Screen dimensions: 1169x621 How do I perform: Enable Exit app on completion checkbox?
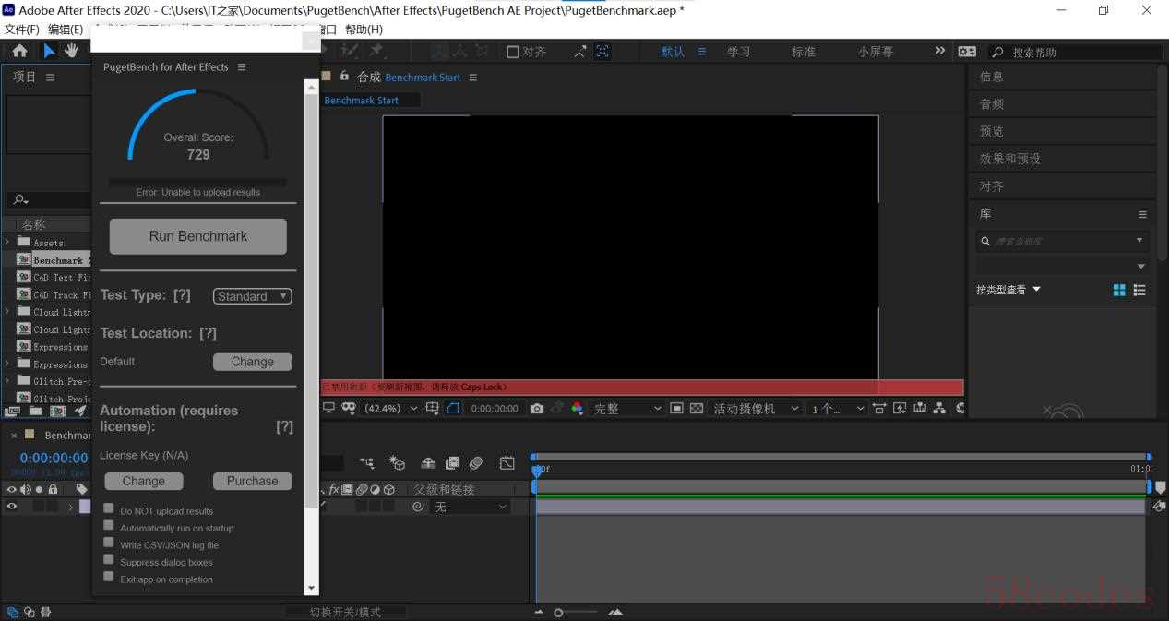coord(109,577)
